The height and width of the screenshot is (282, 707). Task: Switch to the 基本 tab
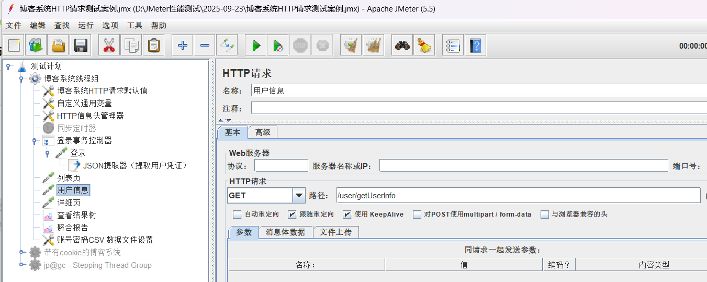pyautogui.click(x=232, y=132)
